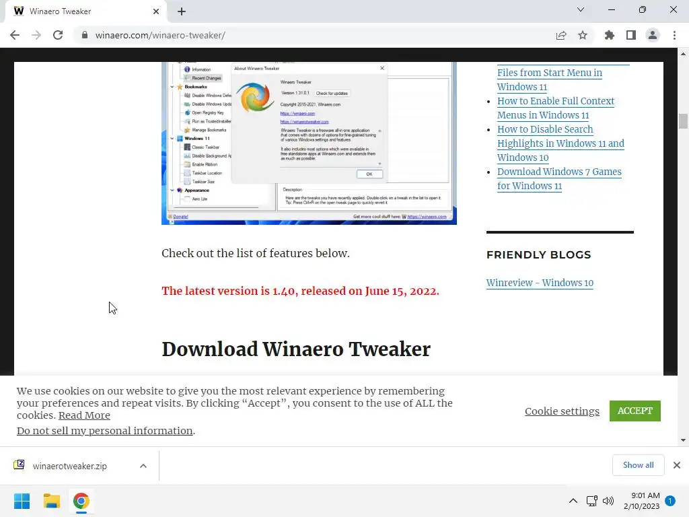Open link Files from Start Menu in Windows 11
689x517 pixels.
(x=549, y=79)
